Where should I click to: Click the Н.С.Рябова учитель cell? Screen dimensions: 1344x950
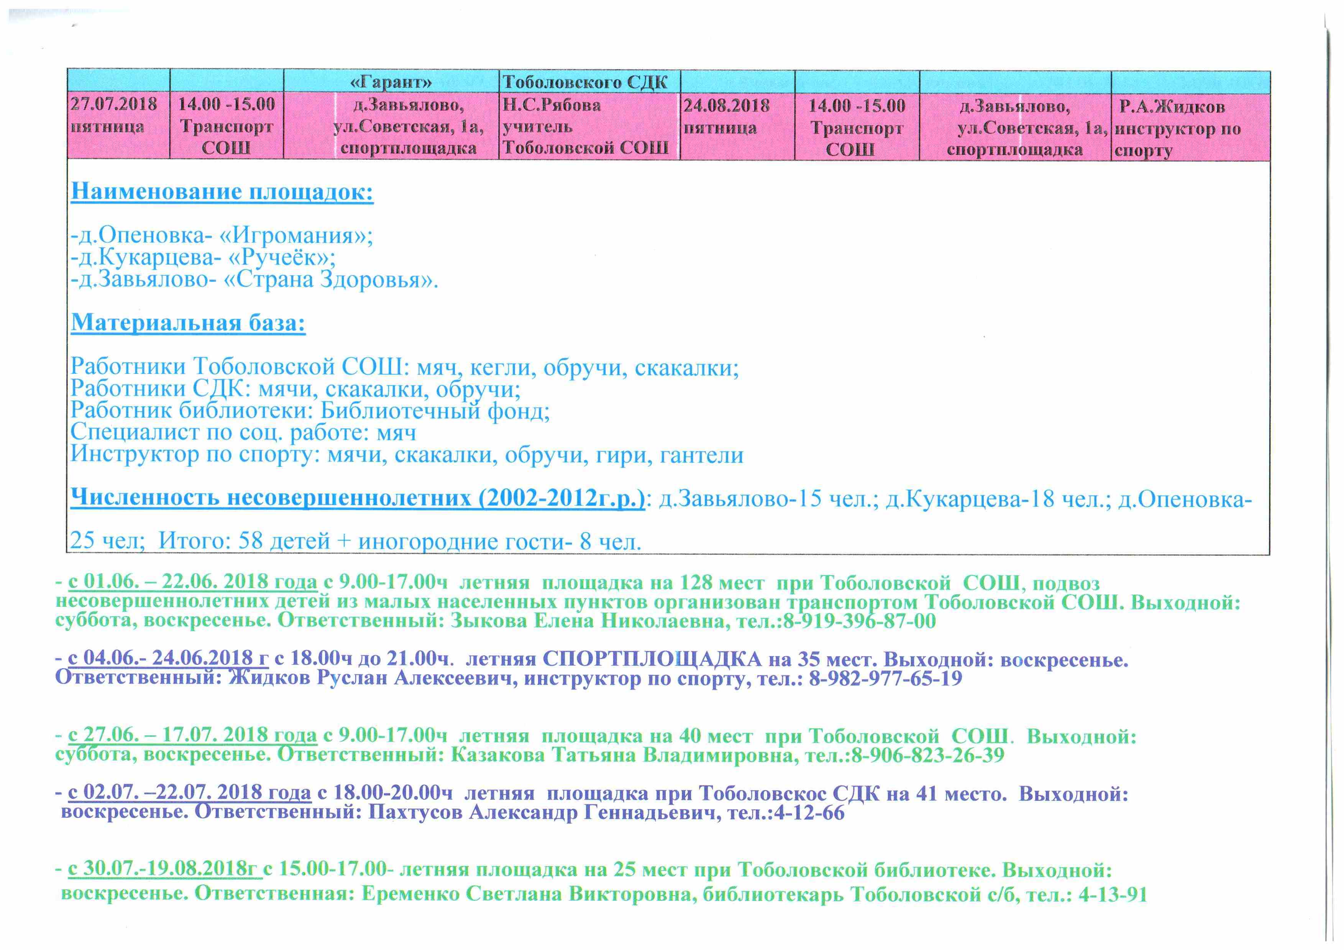click(x=585, y=126)
